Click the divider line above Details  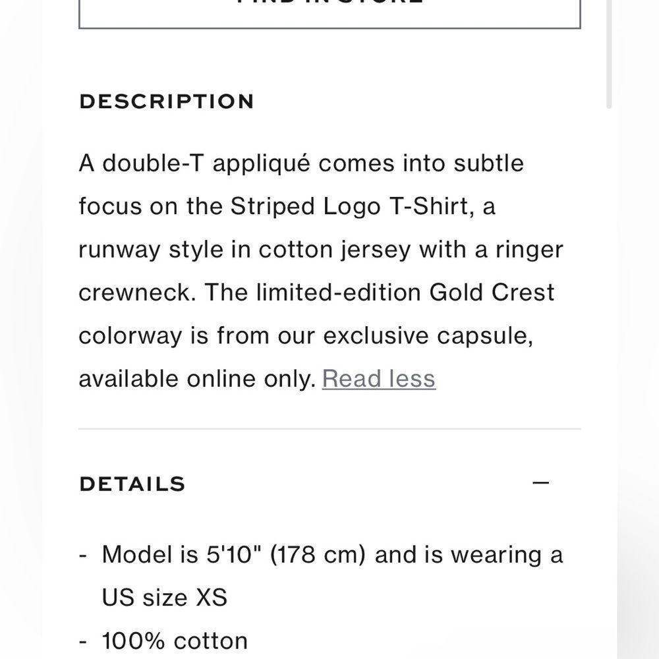329,429
